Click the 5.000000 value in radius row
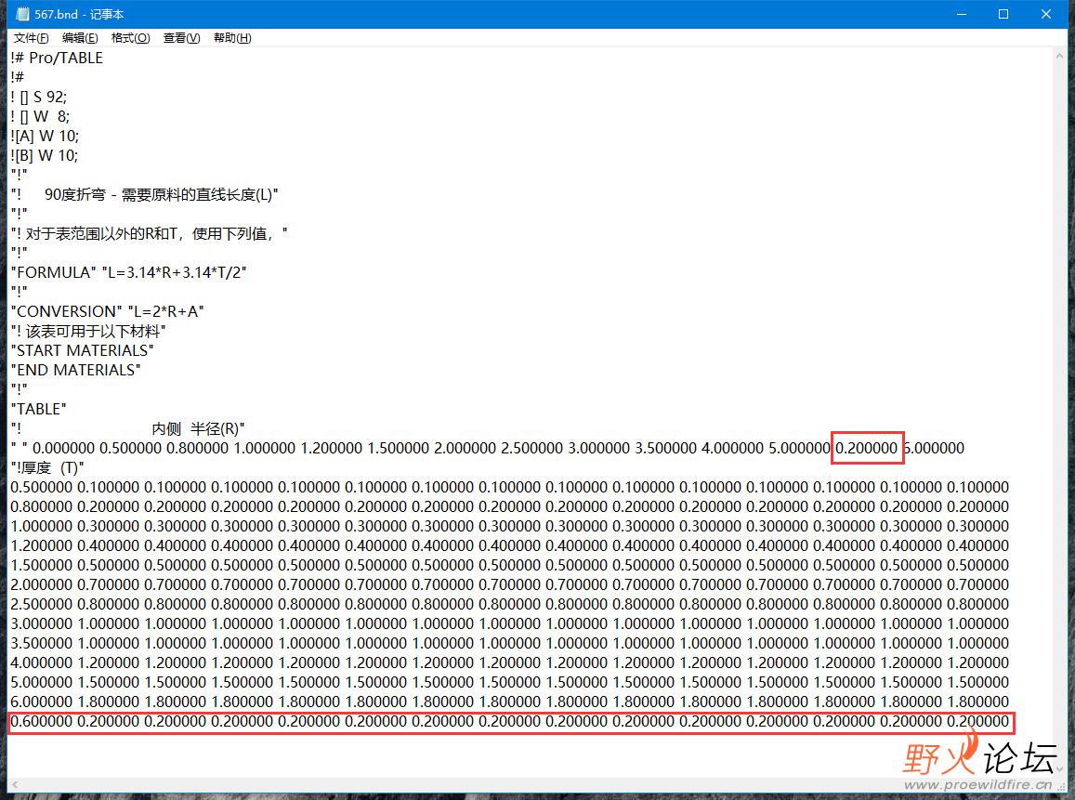Screen dimensions: 1075x800 (x=799, y=449)
